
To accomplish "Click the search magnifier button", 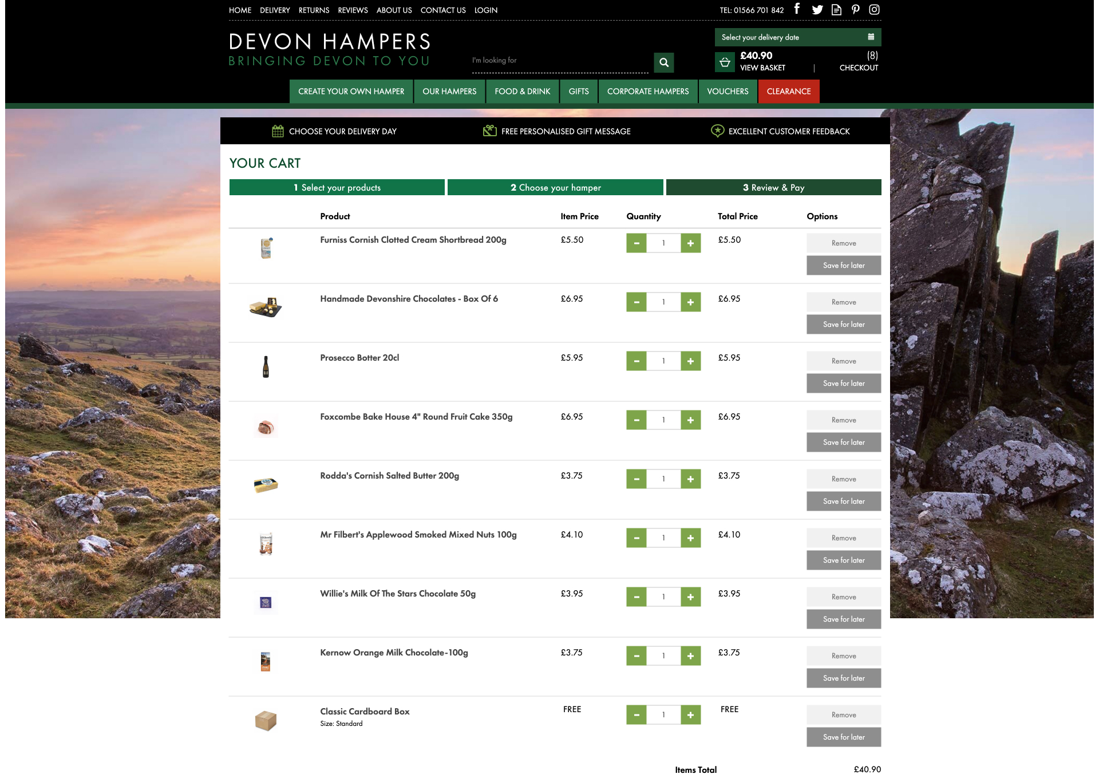I will 663,62.
